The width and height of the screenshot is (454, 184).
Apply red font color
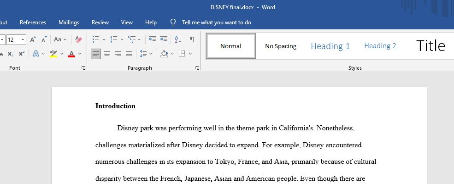point(71,54)
